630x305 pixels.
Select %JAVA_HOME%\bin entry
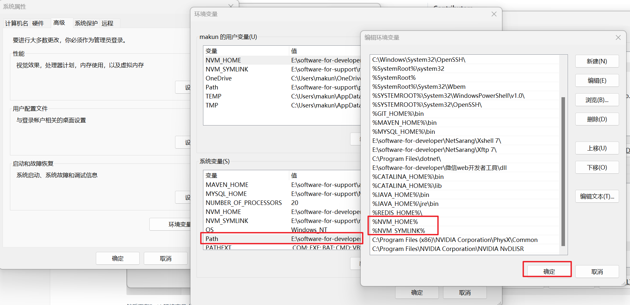click(x=465, y=195)
